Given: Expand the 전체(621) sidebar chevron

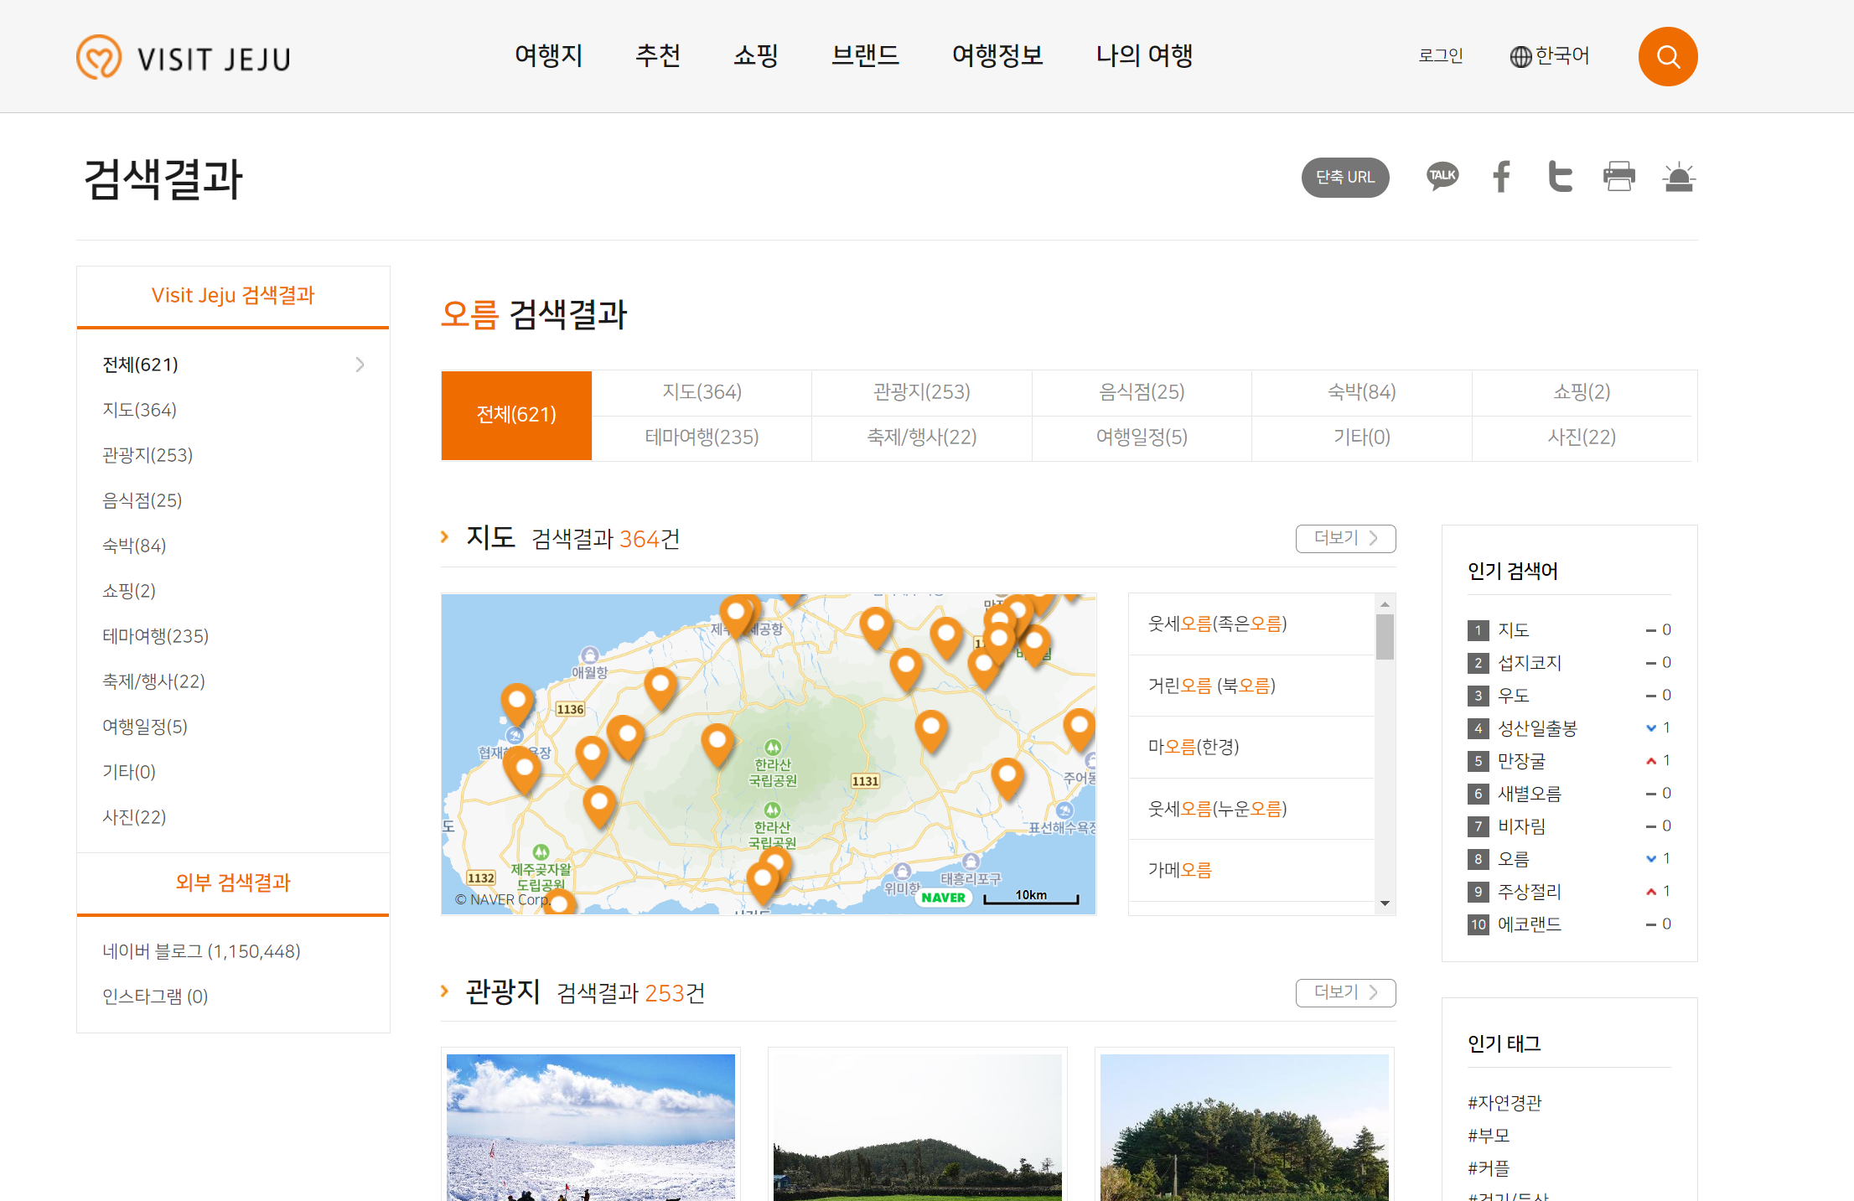Looking at the screenshot, I should click(360, 365).
